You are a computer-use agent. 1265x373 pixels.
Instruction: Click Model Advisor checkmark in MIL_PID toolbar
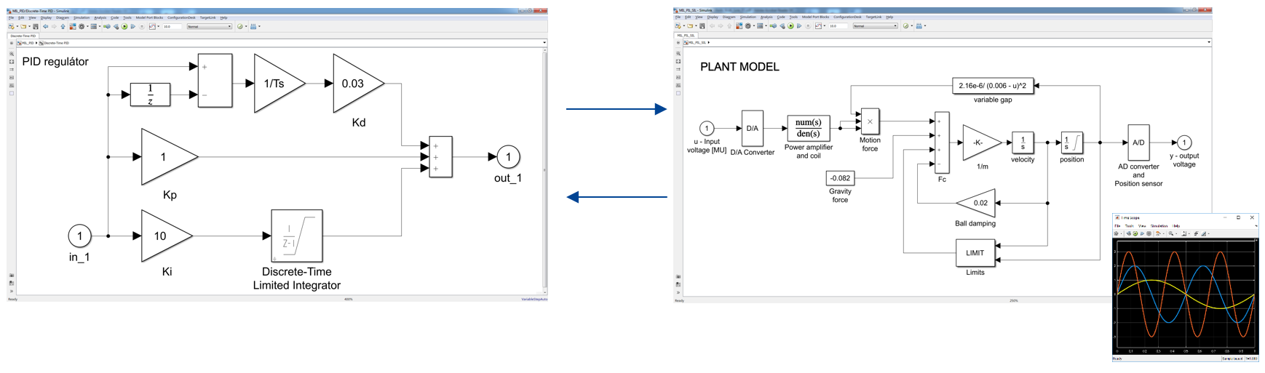tap(239, 26)
